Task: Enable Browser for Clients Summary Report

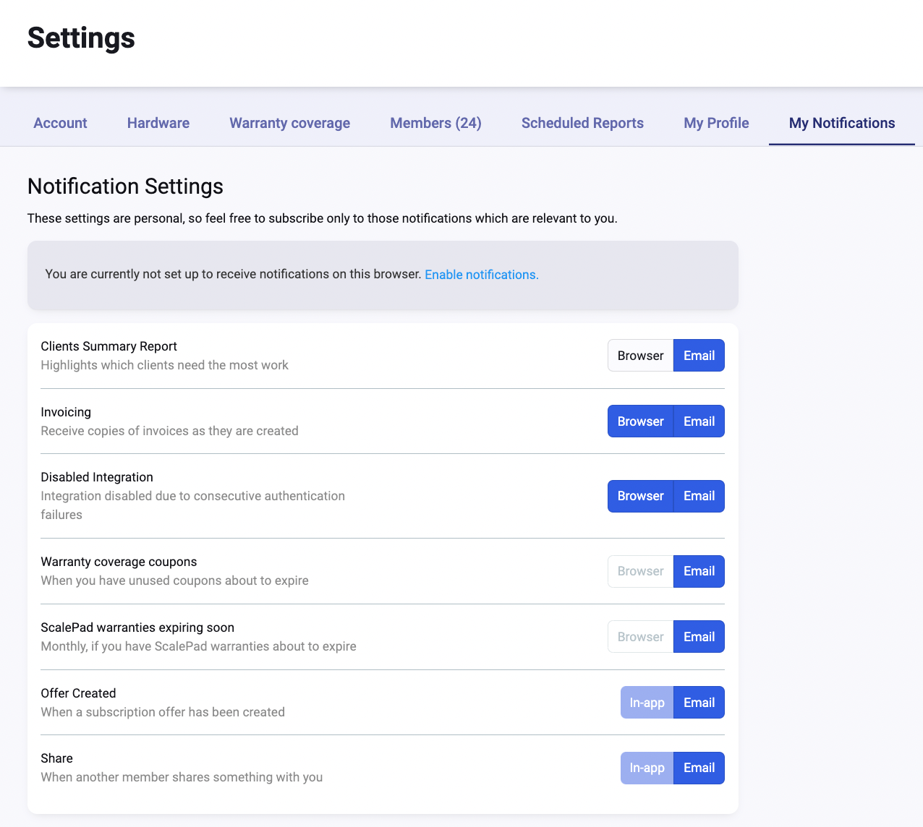Action: pyautogui.click(x=640, y=356)
